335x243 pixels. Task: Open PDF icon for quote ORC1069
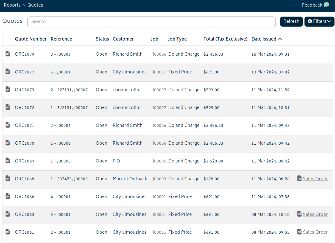[x=8, y=161]
